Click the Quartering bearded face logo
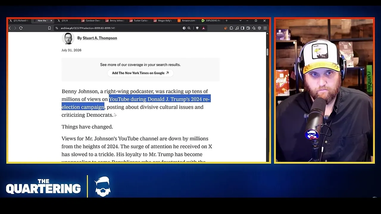The image size is (381, 214). [103, 187]
